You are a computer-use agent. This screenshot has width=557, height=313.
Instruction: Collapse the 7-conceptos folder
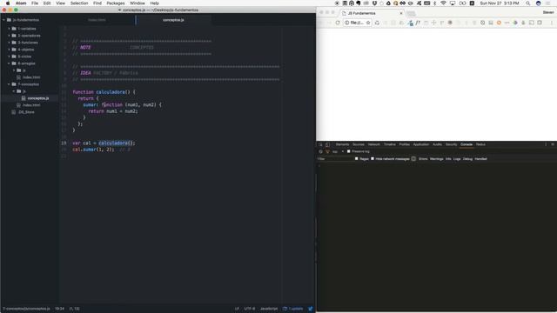point(10,84)
